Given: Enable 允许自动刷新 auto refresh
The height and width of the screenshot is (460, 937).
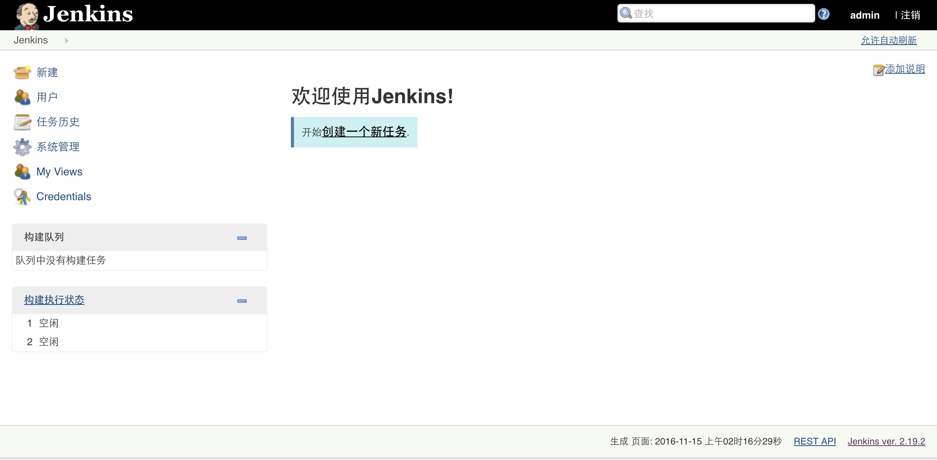Looking at the screenshot, I should click(x=889, y=40).
